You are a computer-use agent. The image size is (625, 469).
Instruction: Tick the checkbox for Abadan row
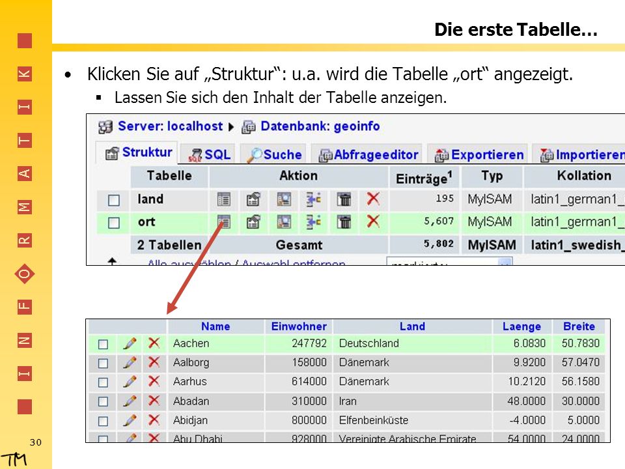click(104, 402)
